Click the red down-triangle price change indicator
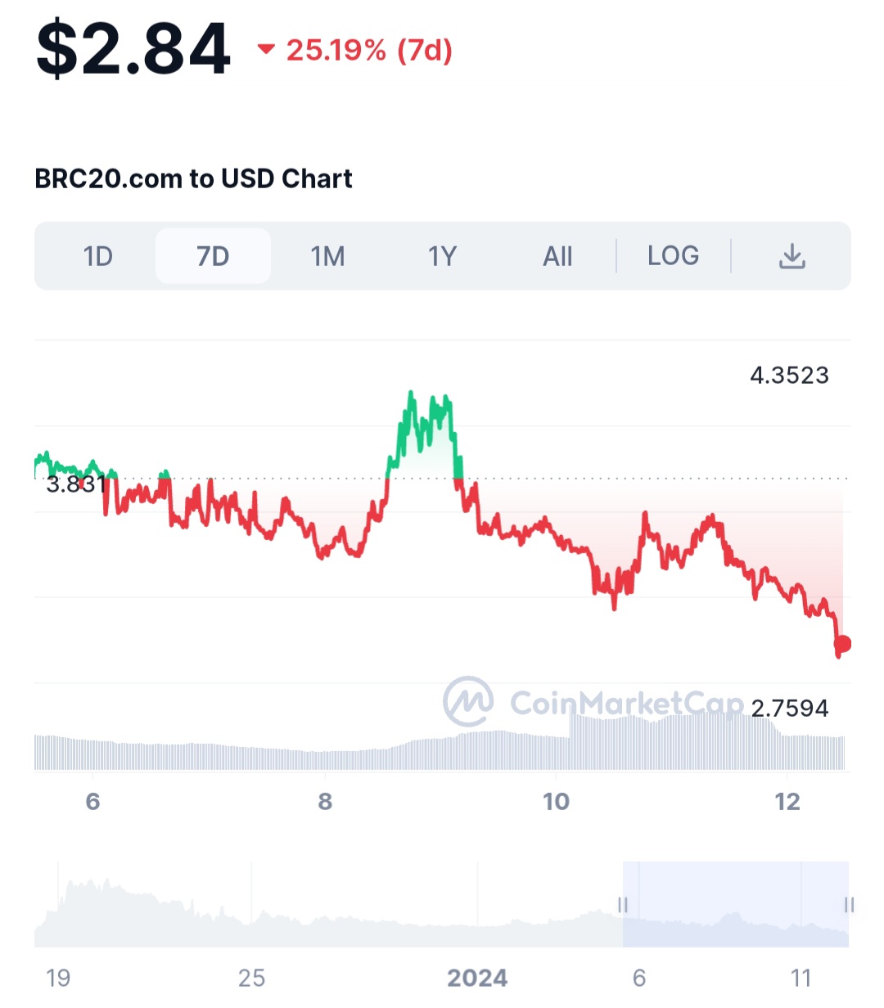 click(266, 50)
